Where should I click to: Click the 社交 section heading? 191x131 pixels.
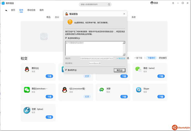[x=24, y=59]
